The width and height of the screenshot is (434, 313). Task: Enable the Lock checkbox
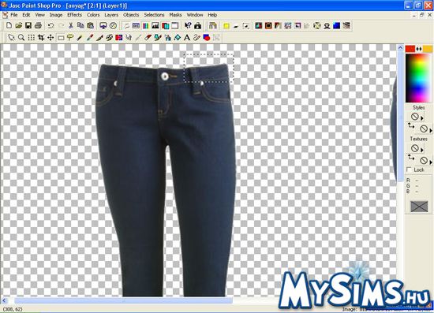[409, 170]
